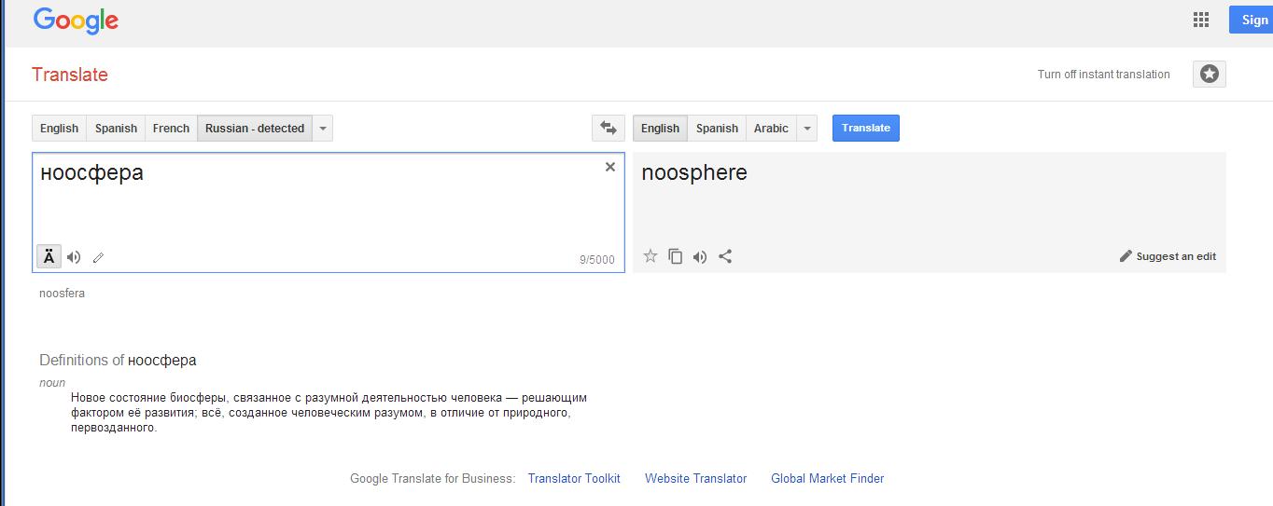Click the 9/5000 character counter

point(597,260)
